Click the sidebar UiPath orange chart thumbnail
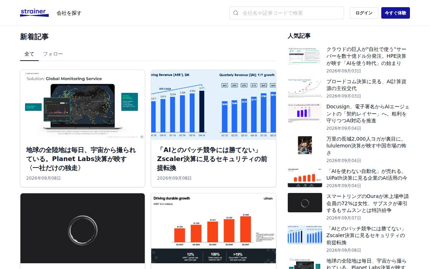 tap(305, 178)
